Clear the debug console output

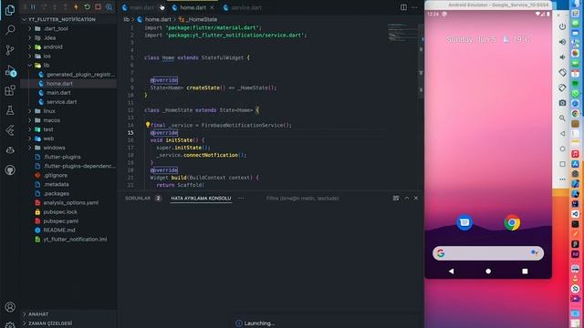[395, 199]
